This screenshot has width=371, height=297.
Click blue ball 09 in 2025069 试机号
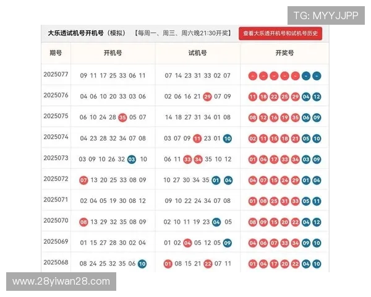228,243
